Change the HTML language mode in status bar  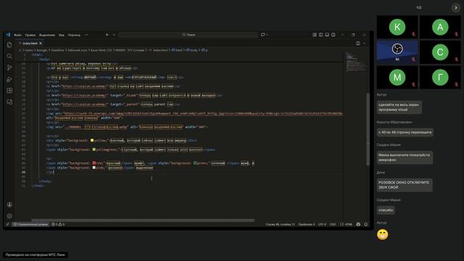(x=347, y=224)
